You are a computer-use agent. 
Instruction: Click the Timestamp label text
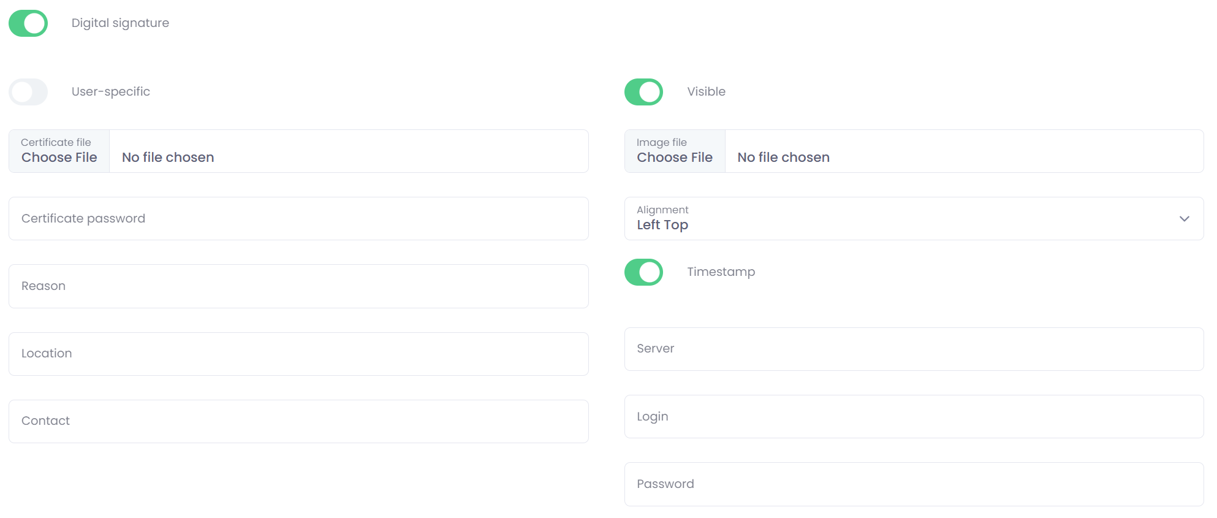click(x=721, y=272)
